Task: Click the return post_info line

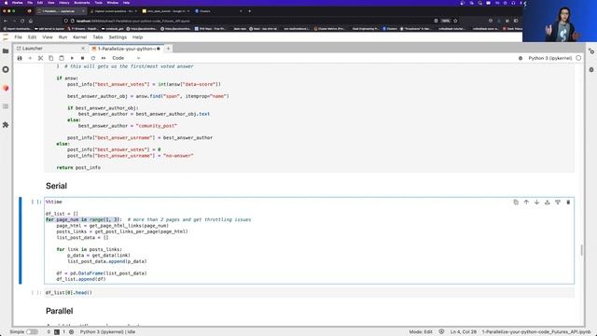Action: tap(78, 168)
